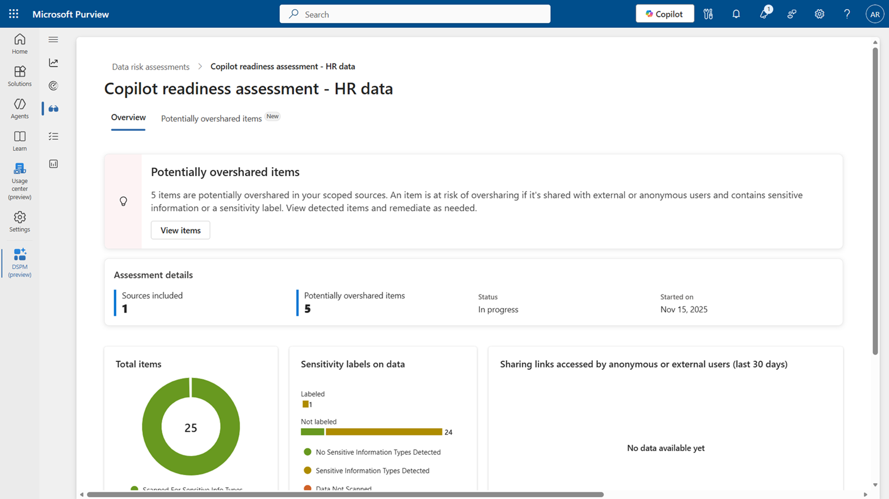Navigate to Data risk assessments breadcrumb
889x499 pixels.
[150, 67]
